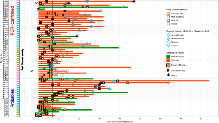Click the inverted triangle on Pt60 bar
219x123 pixels.
(x=87, y=2)
